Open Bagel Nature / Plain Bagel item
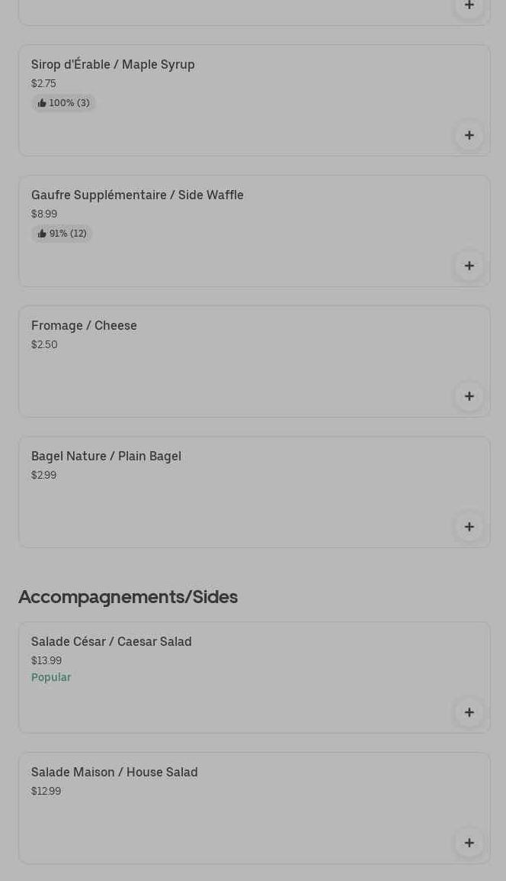 coord(106,457)
